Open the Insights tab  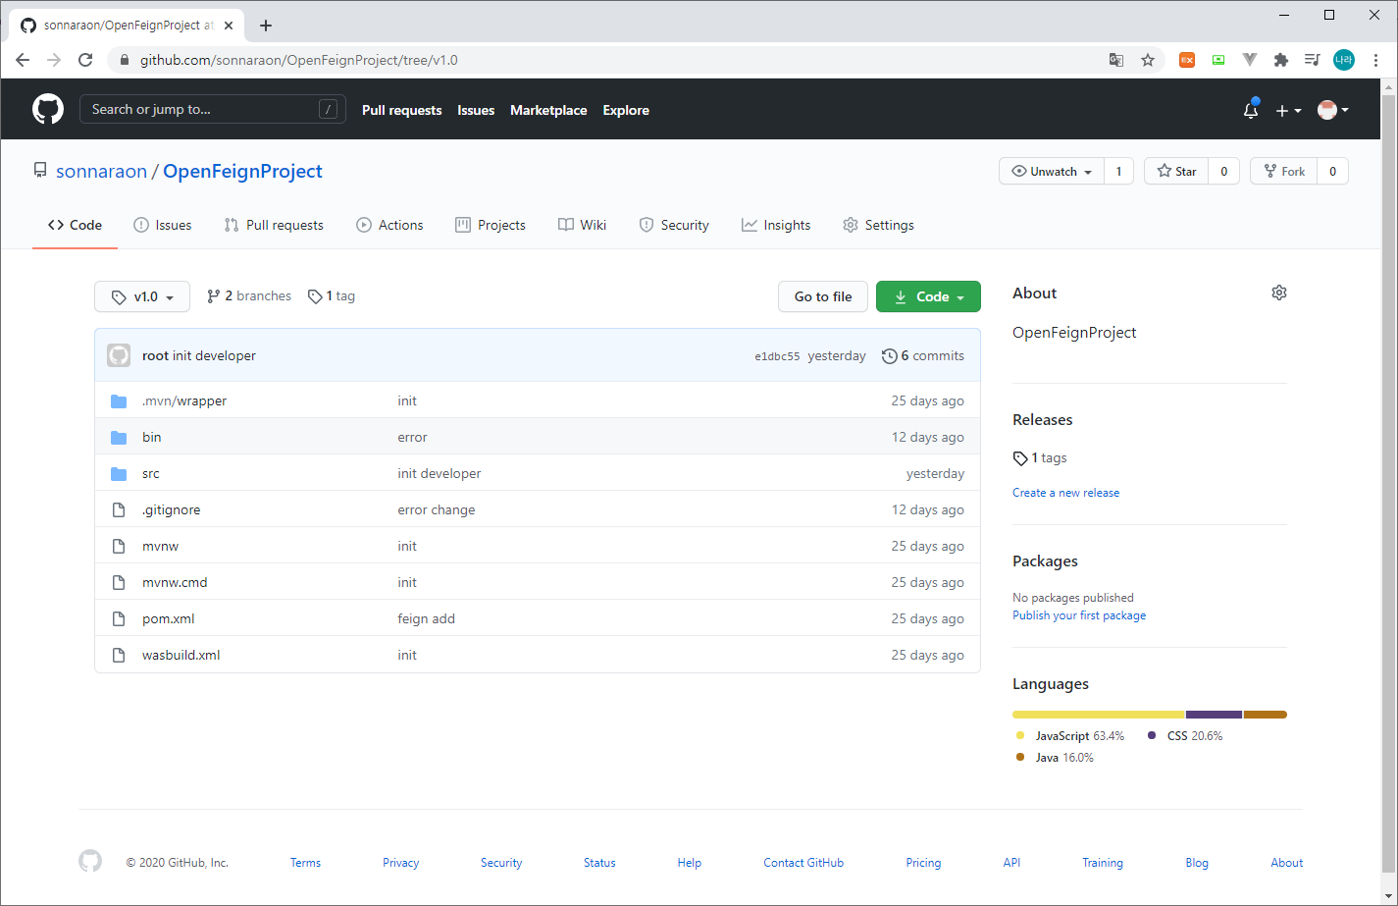776,225
